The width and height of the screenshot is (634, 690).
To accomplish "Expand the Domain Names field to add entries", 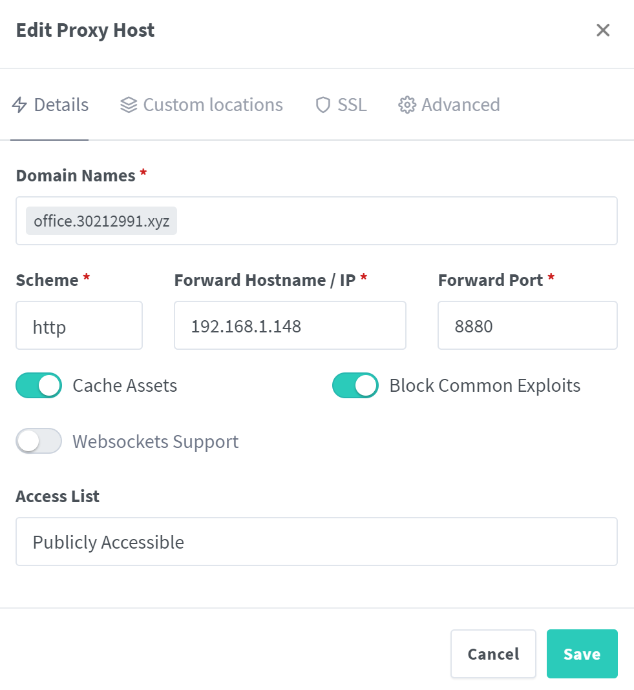I will (388, 220).
